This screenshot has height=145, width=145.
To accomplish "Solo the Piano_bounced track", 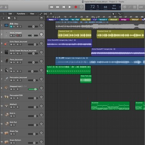I will 14,62.
